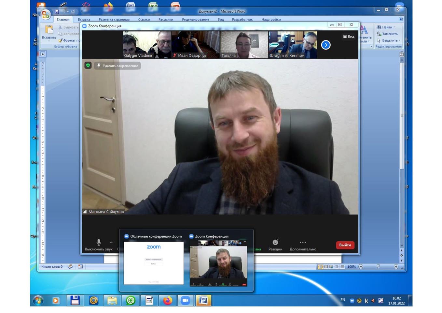Expand the undo history arrow in Quick Access
Screen dimensions: 442x313
point(68,12)
